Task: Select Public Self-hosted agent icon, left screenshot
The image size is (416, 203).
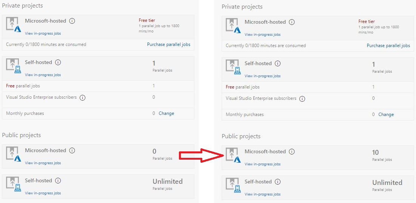Action: coord(13,185)
